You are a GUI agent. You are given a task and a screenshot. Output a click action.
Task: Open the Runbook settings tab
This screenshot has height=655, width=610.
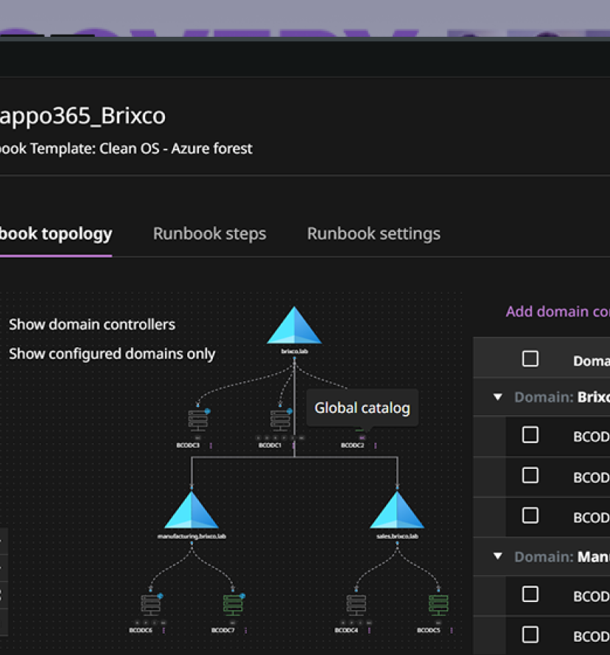(x=374, y=234)
